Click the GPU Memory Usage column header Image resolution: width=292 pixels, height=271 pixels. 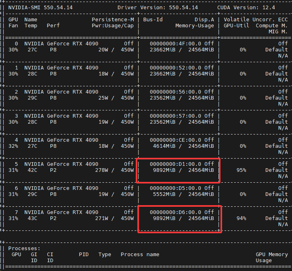pyautogui.click(x=272, y=257)
